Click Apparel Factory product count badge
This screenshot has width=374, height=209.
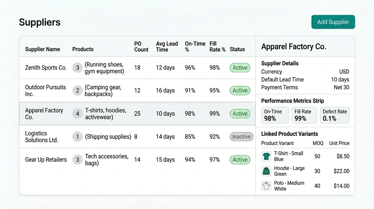(x=77, y=114)
